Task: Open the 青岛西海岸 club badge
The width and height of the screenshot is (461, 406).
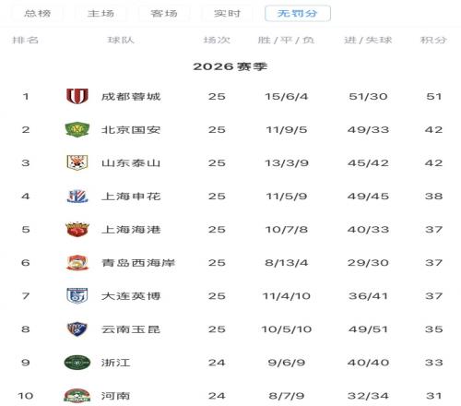Action: [77, 262]
